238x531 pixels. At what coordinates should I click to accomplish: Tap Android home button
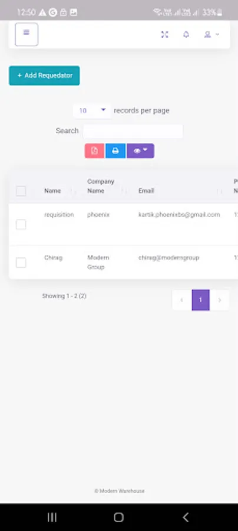(x=118, y=517)
